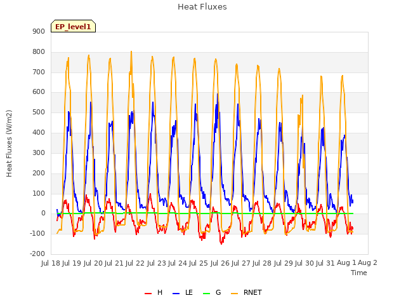Click the EP_level1 annotation label
The height and width of the screenshot is (305, 406).
[74, 27]
